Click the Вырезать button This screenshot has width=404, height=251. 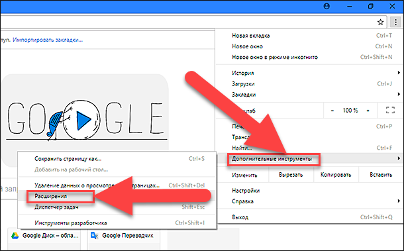click(291, 175)
